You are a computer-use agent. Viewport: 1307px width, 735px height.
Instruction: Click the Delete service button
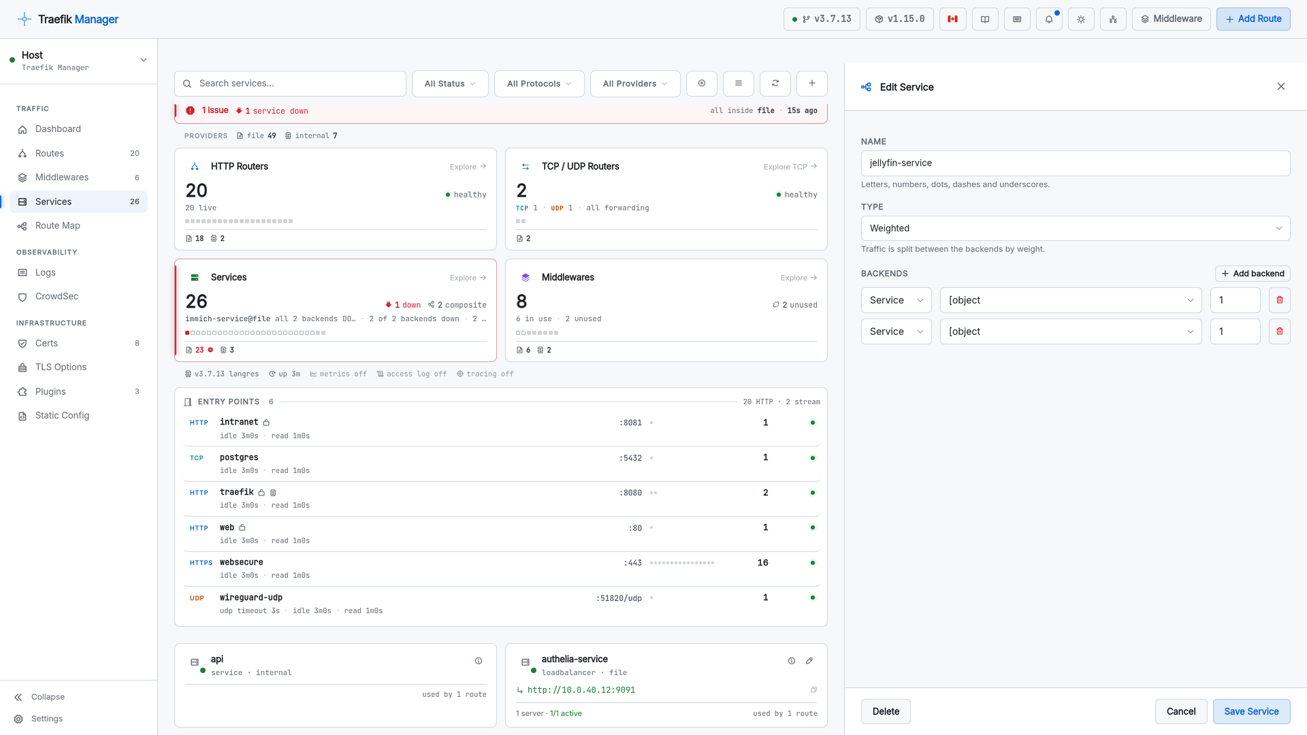coord(886,711)
